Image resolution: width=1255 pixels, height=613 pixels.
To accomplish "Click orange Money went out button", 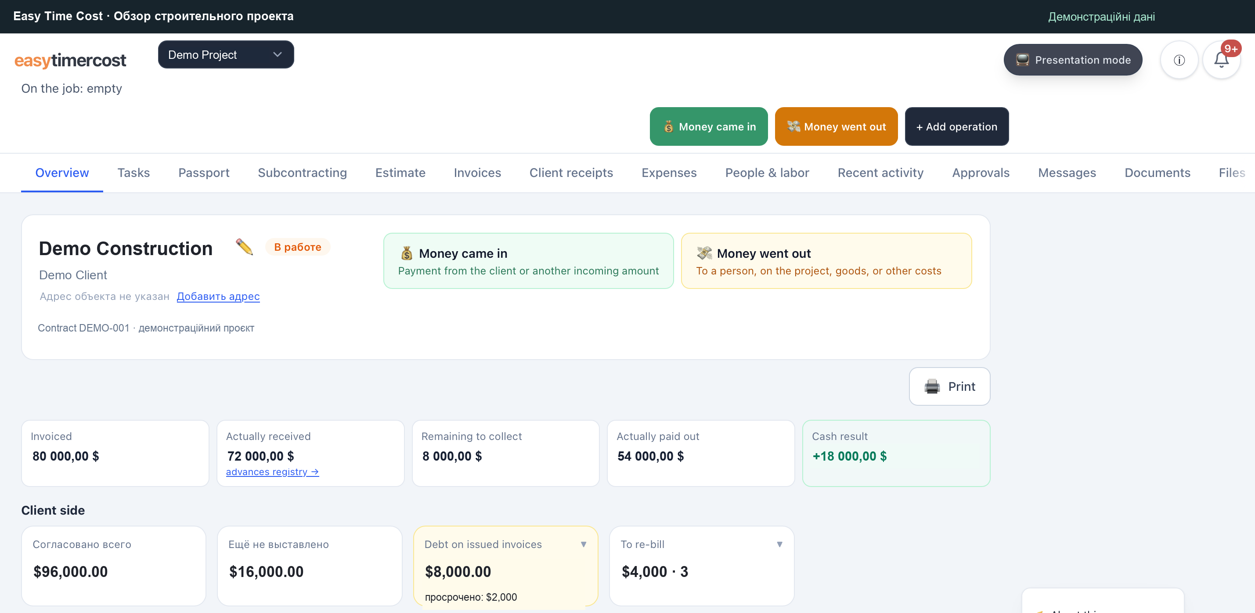I will pos(836,127).
